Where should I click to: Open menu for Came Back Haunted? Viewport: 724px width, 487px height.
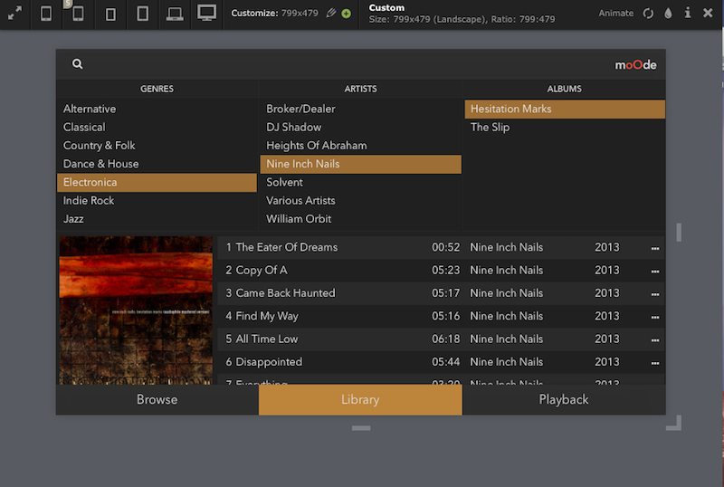654,294
